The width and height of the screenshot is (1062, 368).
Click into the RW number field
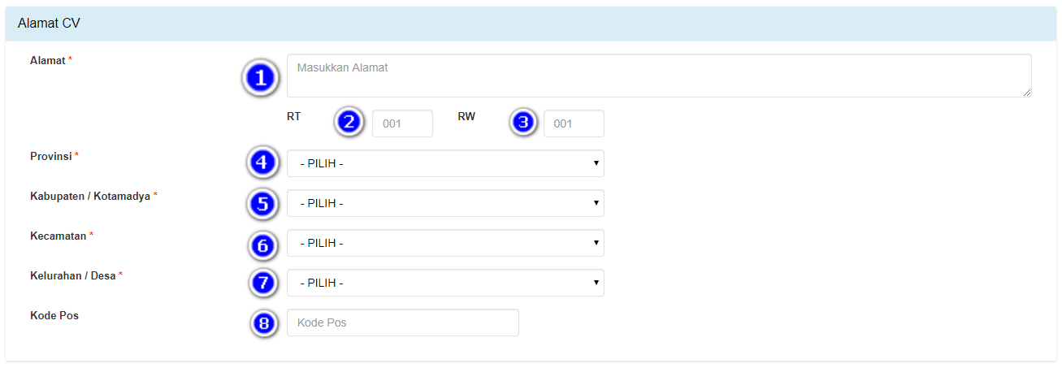(x=574, y=123)
